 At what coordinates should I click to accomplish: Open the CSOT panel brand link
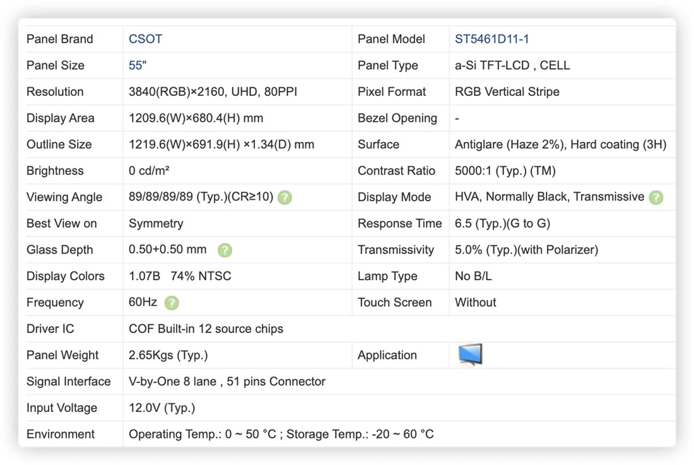[145, 39]
